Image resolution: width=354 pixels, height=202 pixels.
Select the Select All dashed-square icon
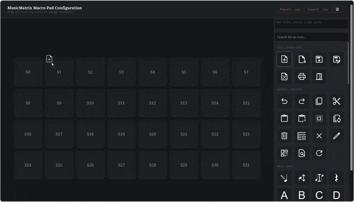(319, 118)
